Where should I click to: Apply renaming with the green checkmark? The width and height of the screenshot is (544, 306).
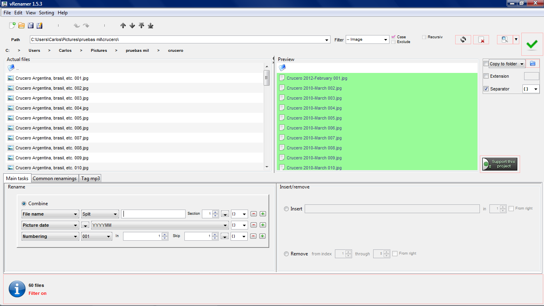coord(532,44)
